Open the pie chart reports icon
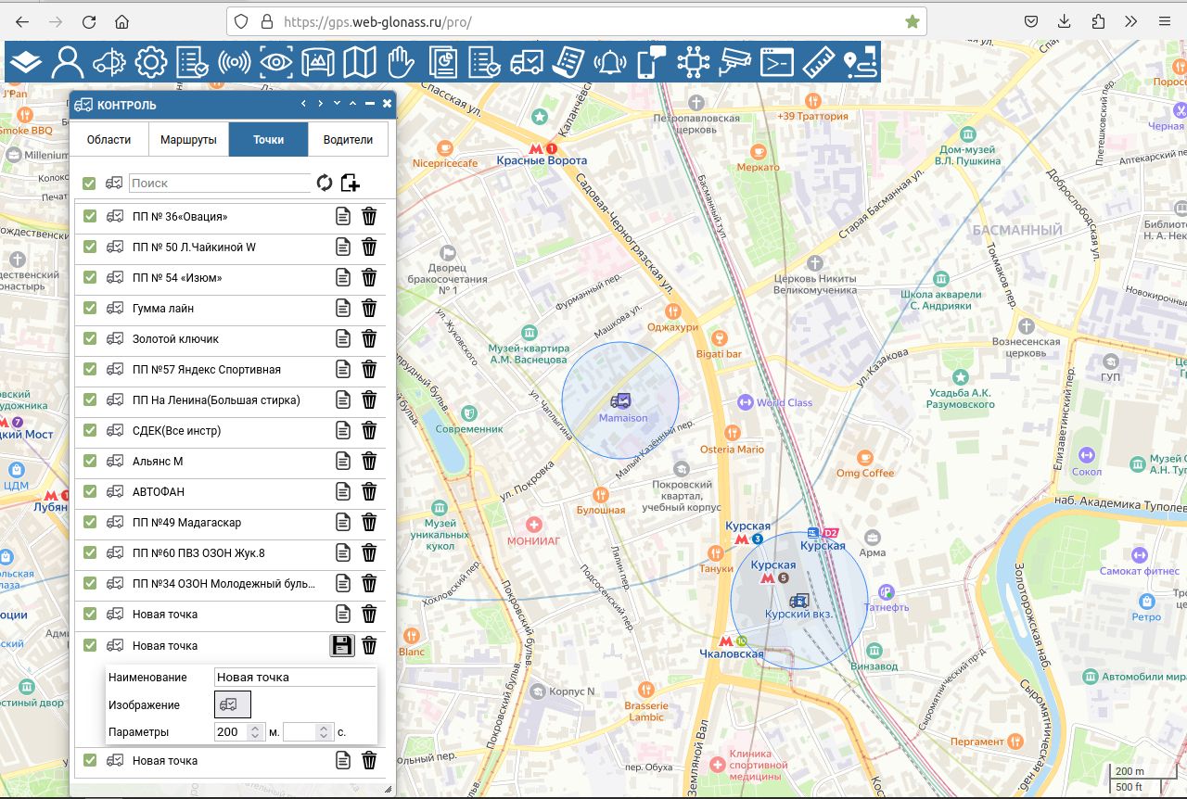This screenshot has height=799, width=1187. 443,62
